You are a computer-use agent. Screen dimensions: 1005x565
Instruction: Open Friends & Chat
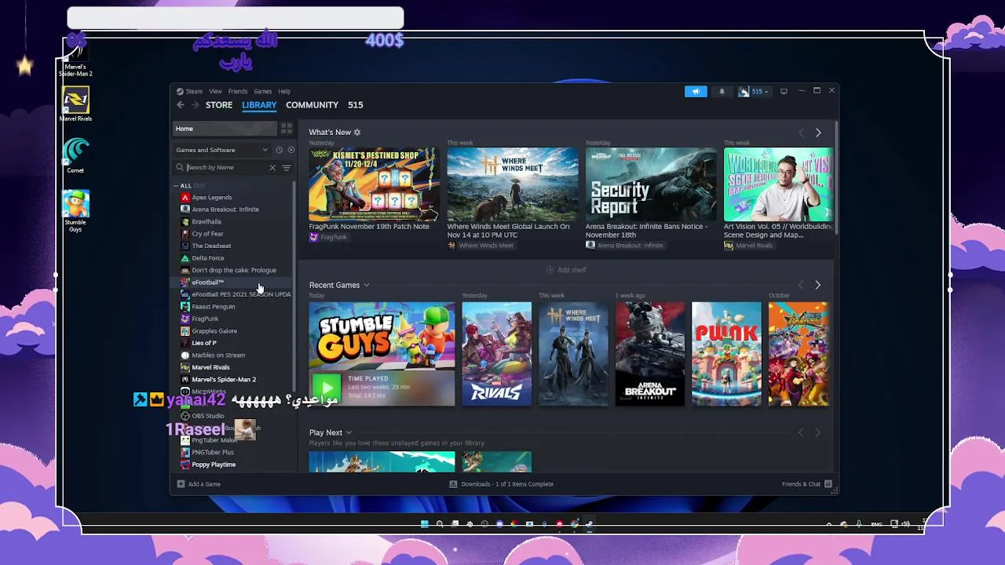(x=806, y=484)
